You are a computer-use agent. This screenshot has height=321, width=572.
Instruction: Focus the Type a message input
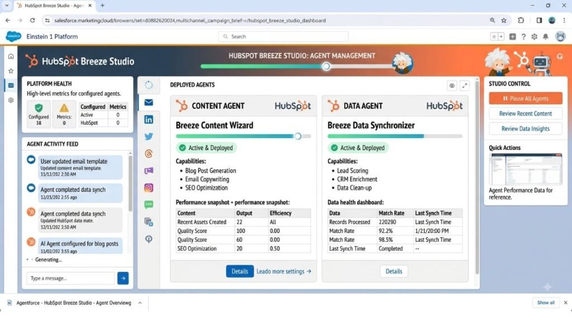[70, 278]
